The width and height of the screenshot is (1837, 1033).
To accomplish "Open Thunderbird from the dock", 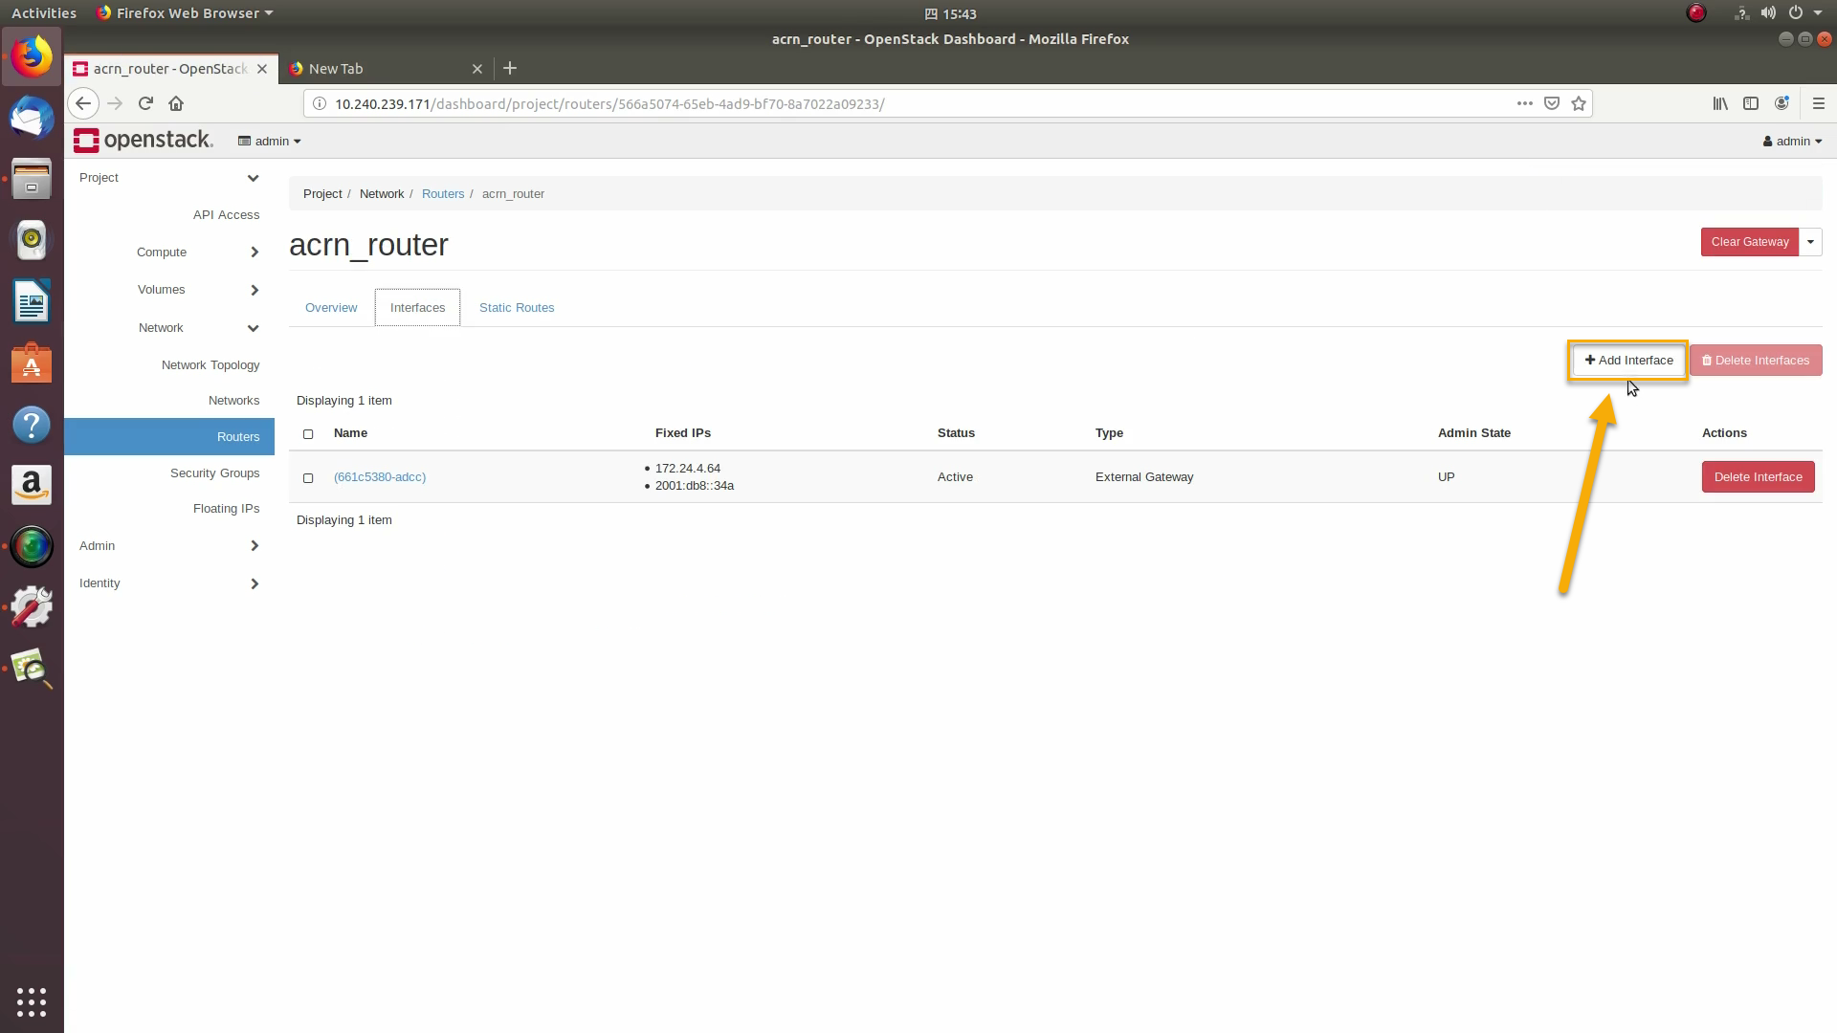I will [x=32, y=119].
